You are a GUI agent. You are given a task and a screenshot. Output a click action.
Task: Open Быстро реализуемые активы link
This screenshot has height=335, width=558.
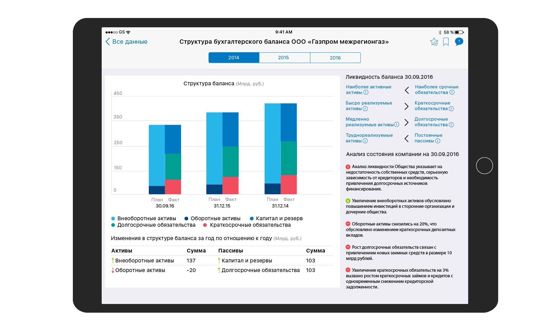click(x=369, y=106)
